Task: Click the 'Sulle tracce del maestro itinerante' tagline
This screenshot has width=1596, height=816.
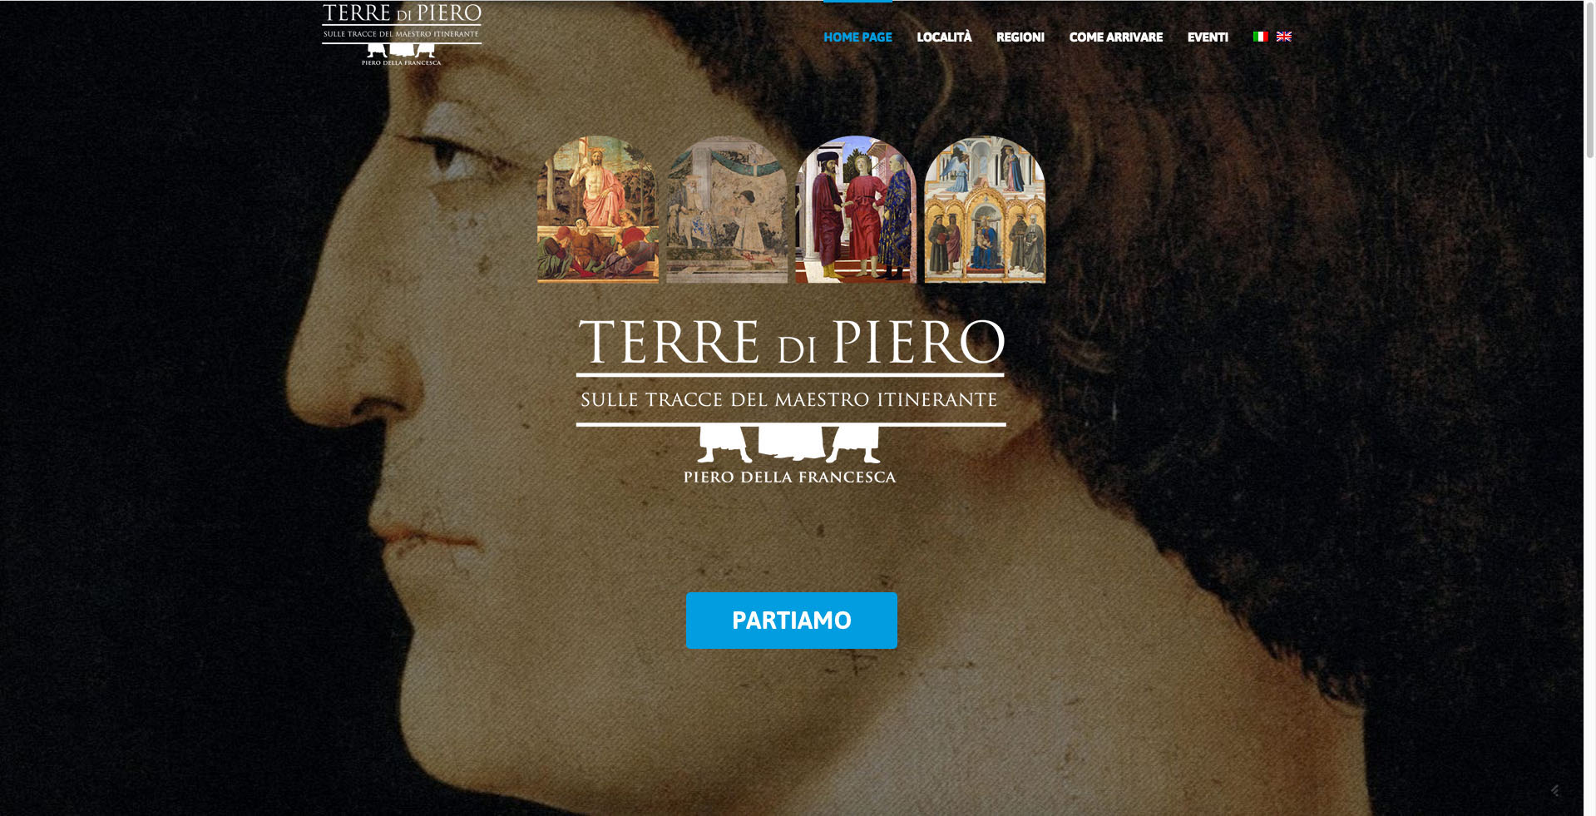Action: 789,400
